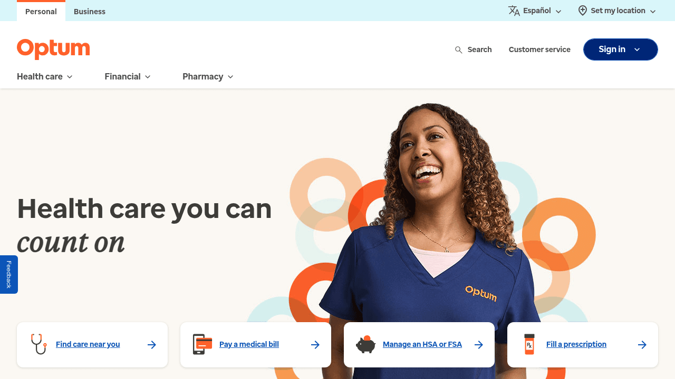Viewport: 675px width, 379px height.
Task: Open the Español language dropdown
Action: 535,11
